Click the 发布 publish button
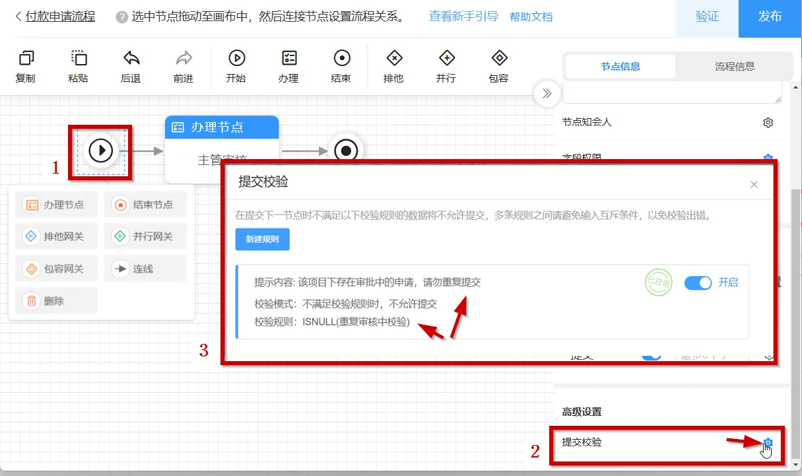The height and width of the screenshot is (476, 802). click(770, 18)
